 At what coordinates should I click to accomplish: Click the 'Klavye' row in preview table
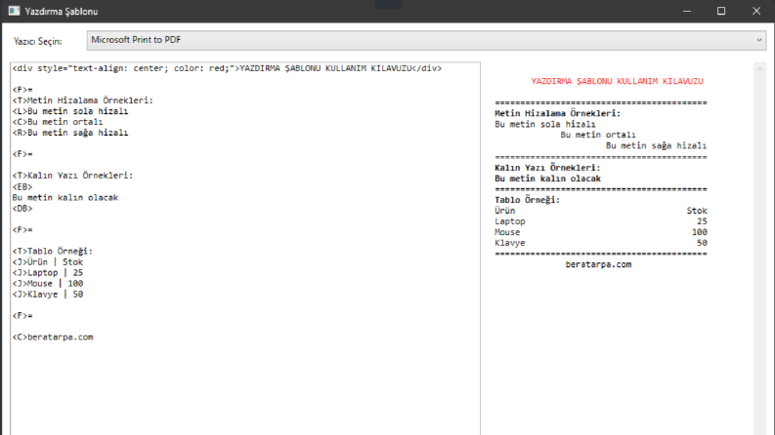pos(601,243)
